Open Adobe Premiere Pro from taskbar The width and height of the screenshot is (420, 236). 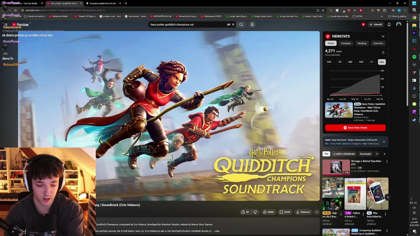coord(414,33)
